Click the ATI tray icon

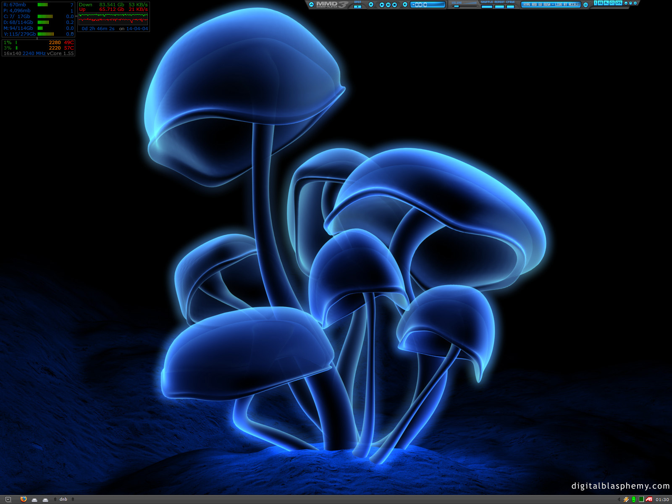(x=649, y=499)
